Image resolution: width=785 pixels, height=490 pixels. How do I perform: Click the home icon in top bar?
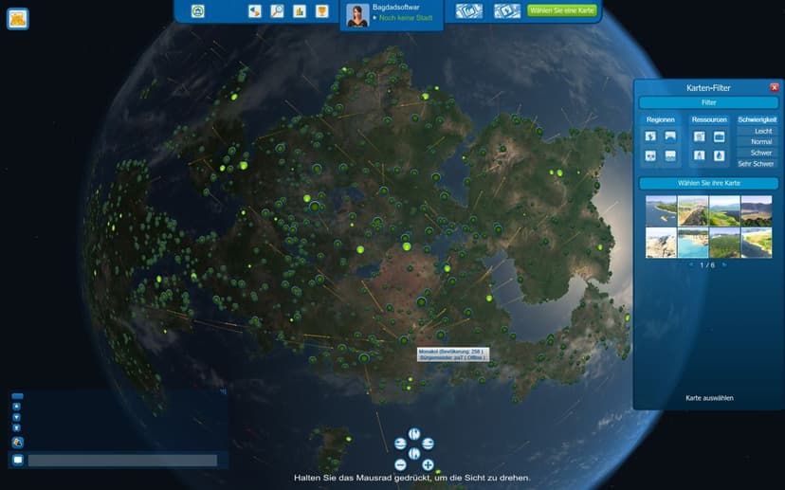pos(198,11)
